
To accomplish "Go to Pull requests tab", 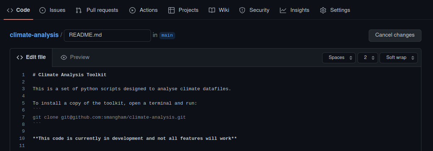I will [x=97, y=10].
